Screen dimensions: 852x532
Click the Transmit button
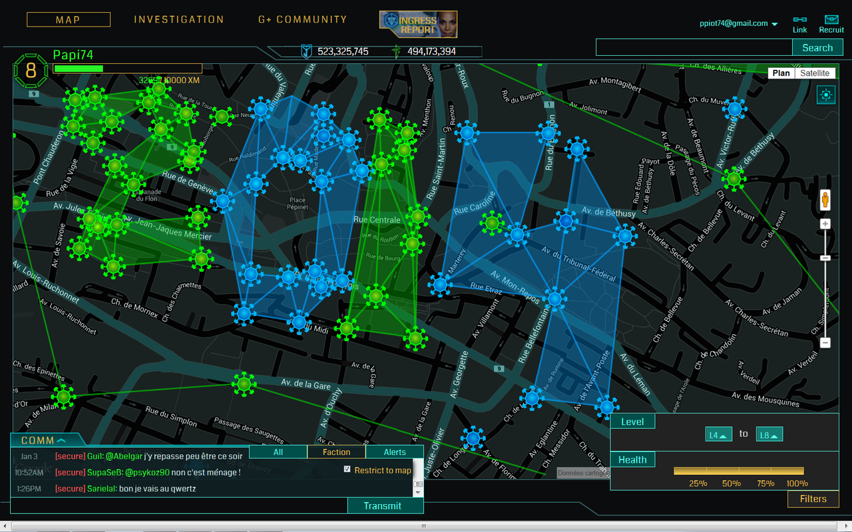click(x=385, y=506)
